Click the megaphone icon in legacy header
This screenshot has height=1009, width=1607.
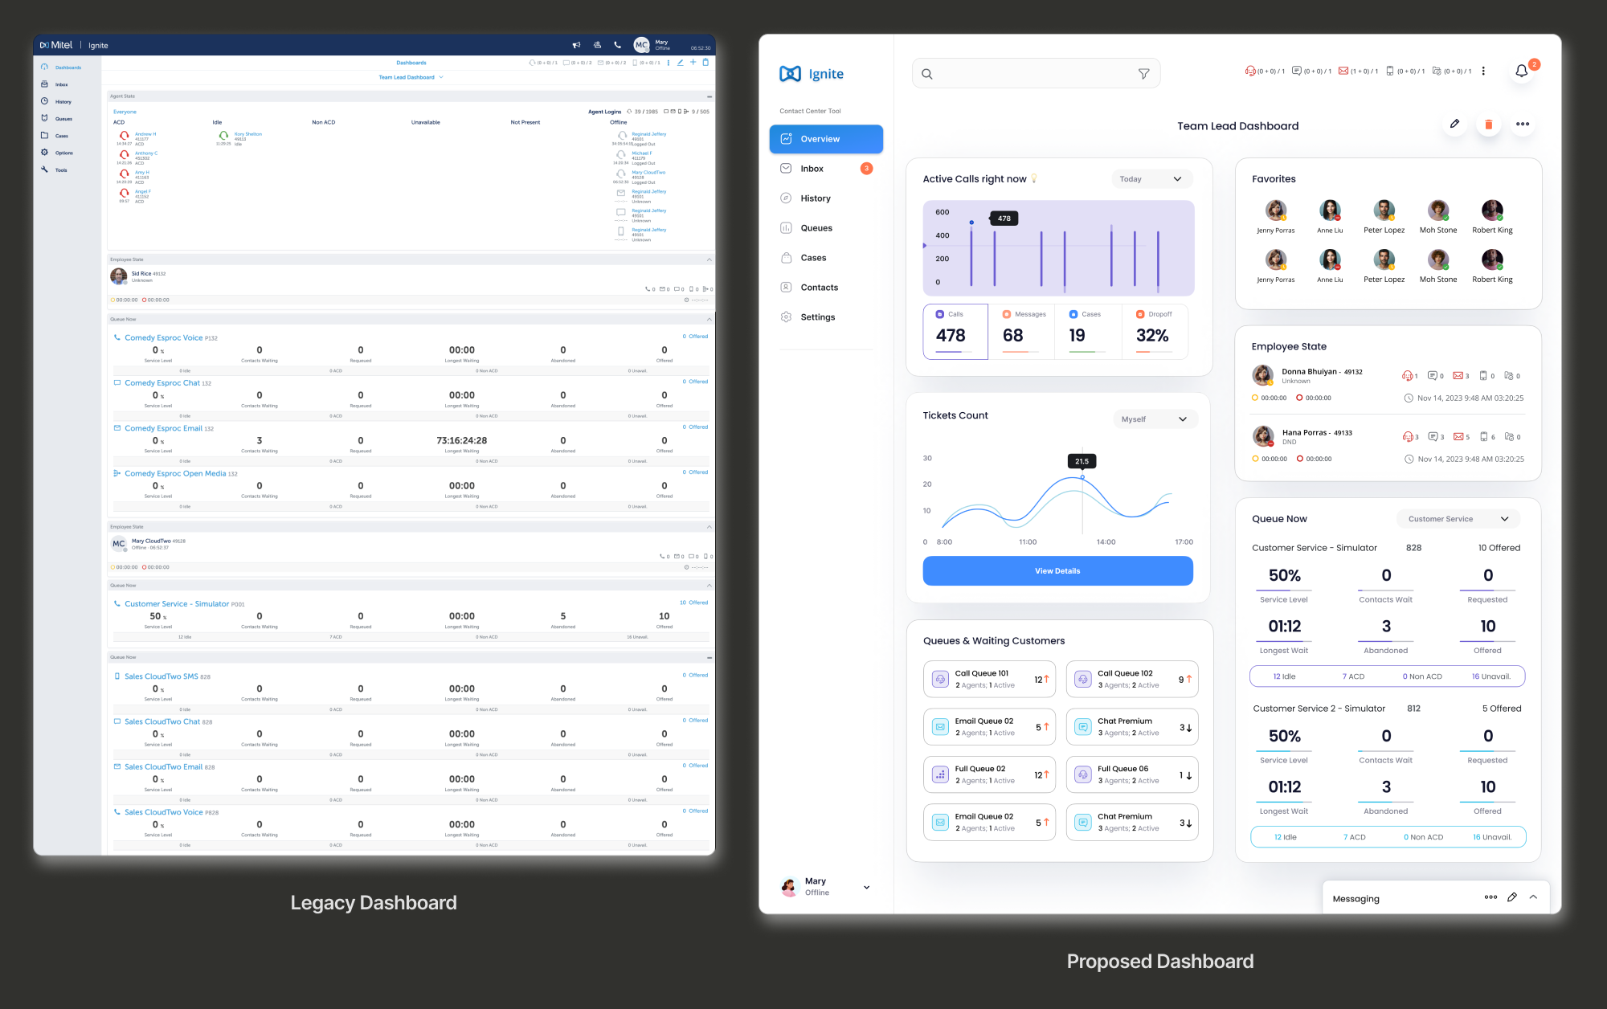tap(576, 45)
